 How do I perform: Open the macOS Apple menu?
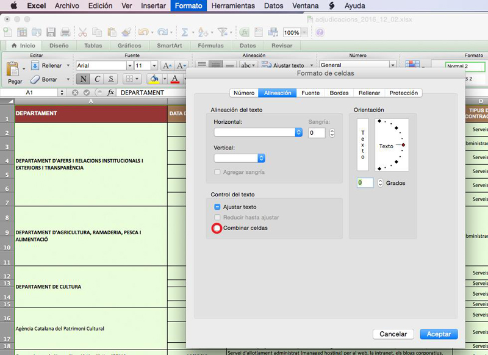pos(14,5)
